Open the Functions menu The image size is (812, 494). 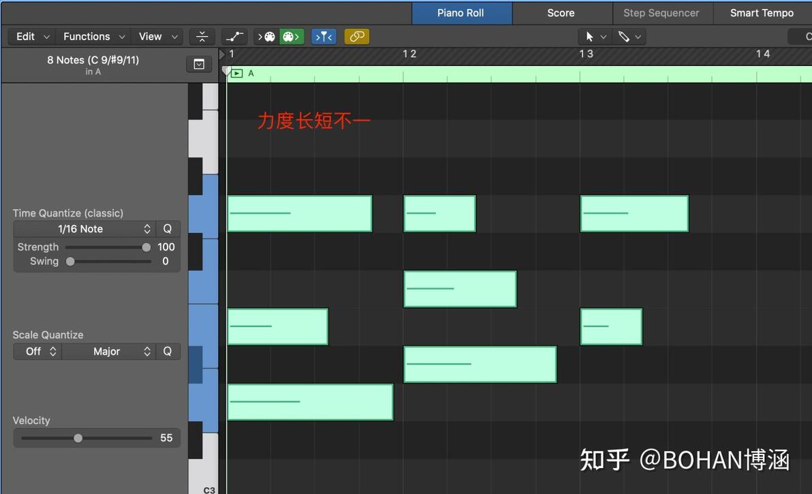point(93,37)
